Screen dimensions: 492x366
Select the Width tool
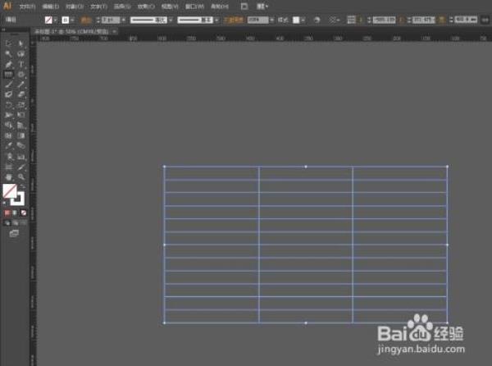[8, 115]
